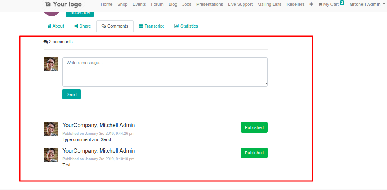The width and height of the screenshot is (387, 190).
Task: Click the message box resize grip
Action: point(265,84)
